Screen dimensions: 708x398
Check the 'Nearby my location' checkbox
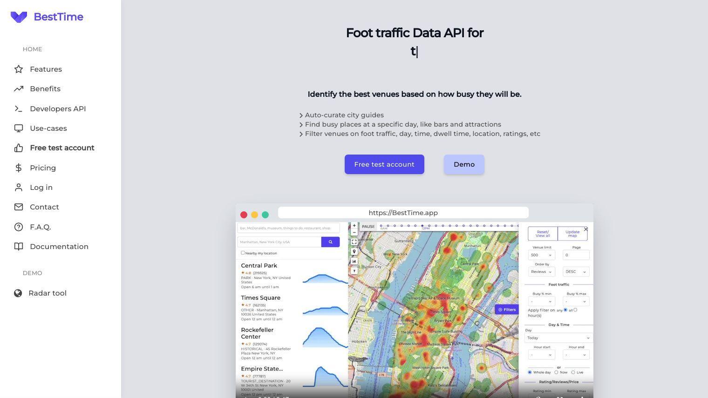coord(243,253)
